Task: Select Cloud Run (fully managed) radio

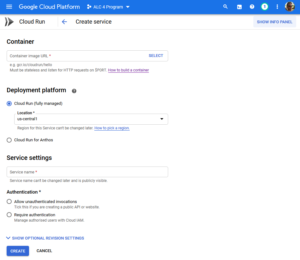Action: coord(9,104)
